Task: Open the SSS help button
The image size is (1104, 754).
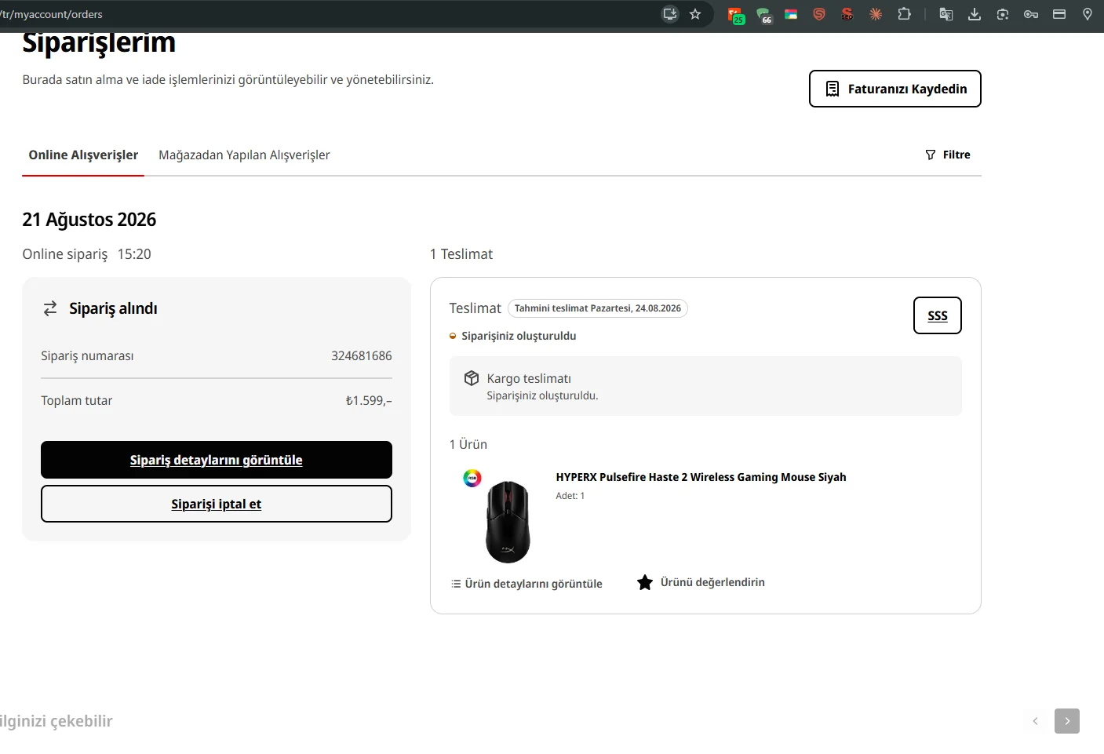Action: pos(938,315)
